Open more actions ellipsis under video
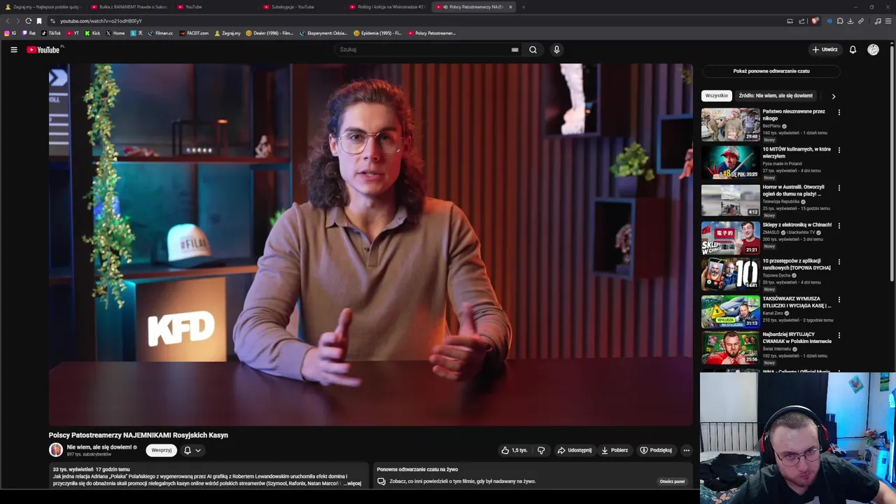Screen dimensions: 896x504 (687, 450)
